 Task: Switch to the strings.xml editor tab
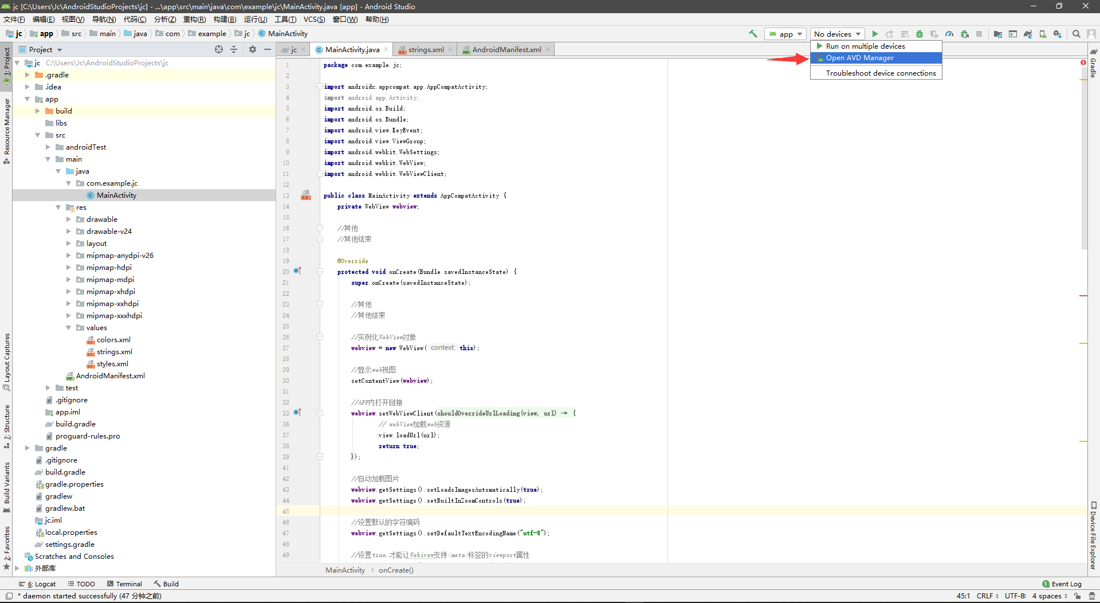(426, 49)
